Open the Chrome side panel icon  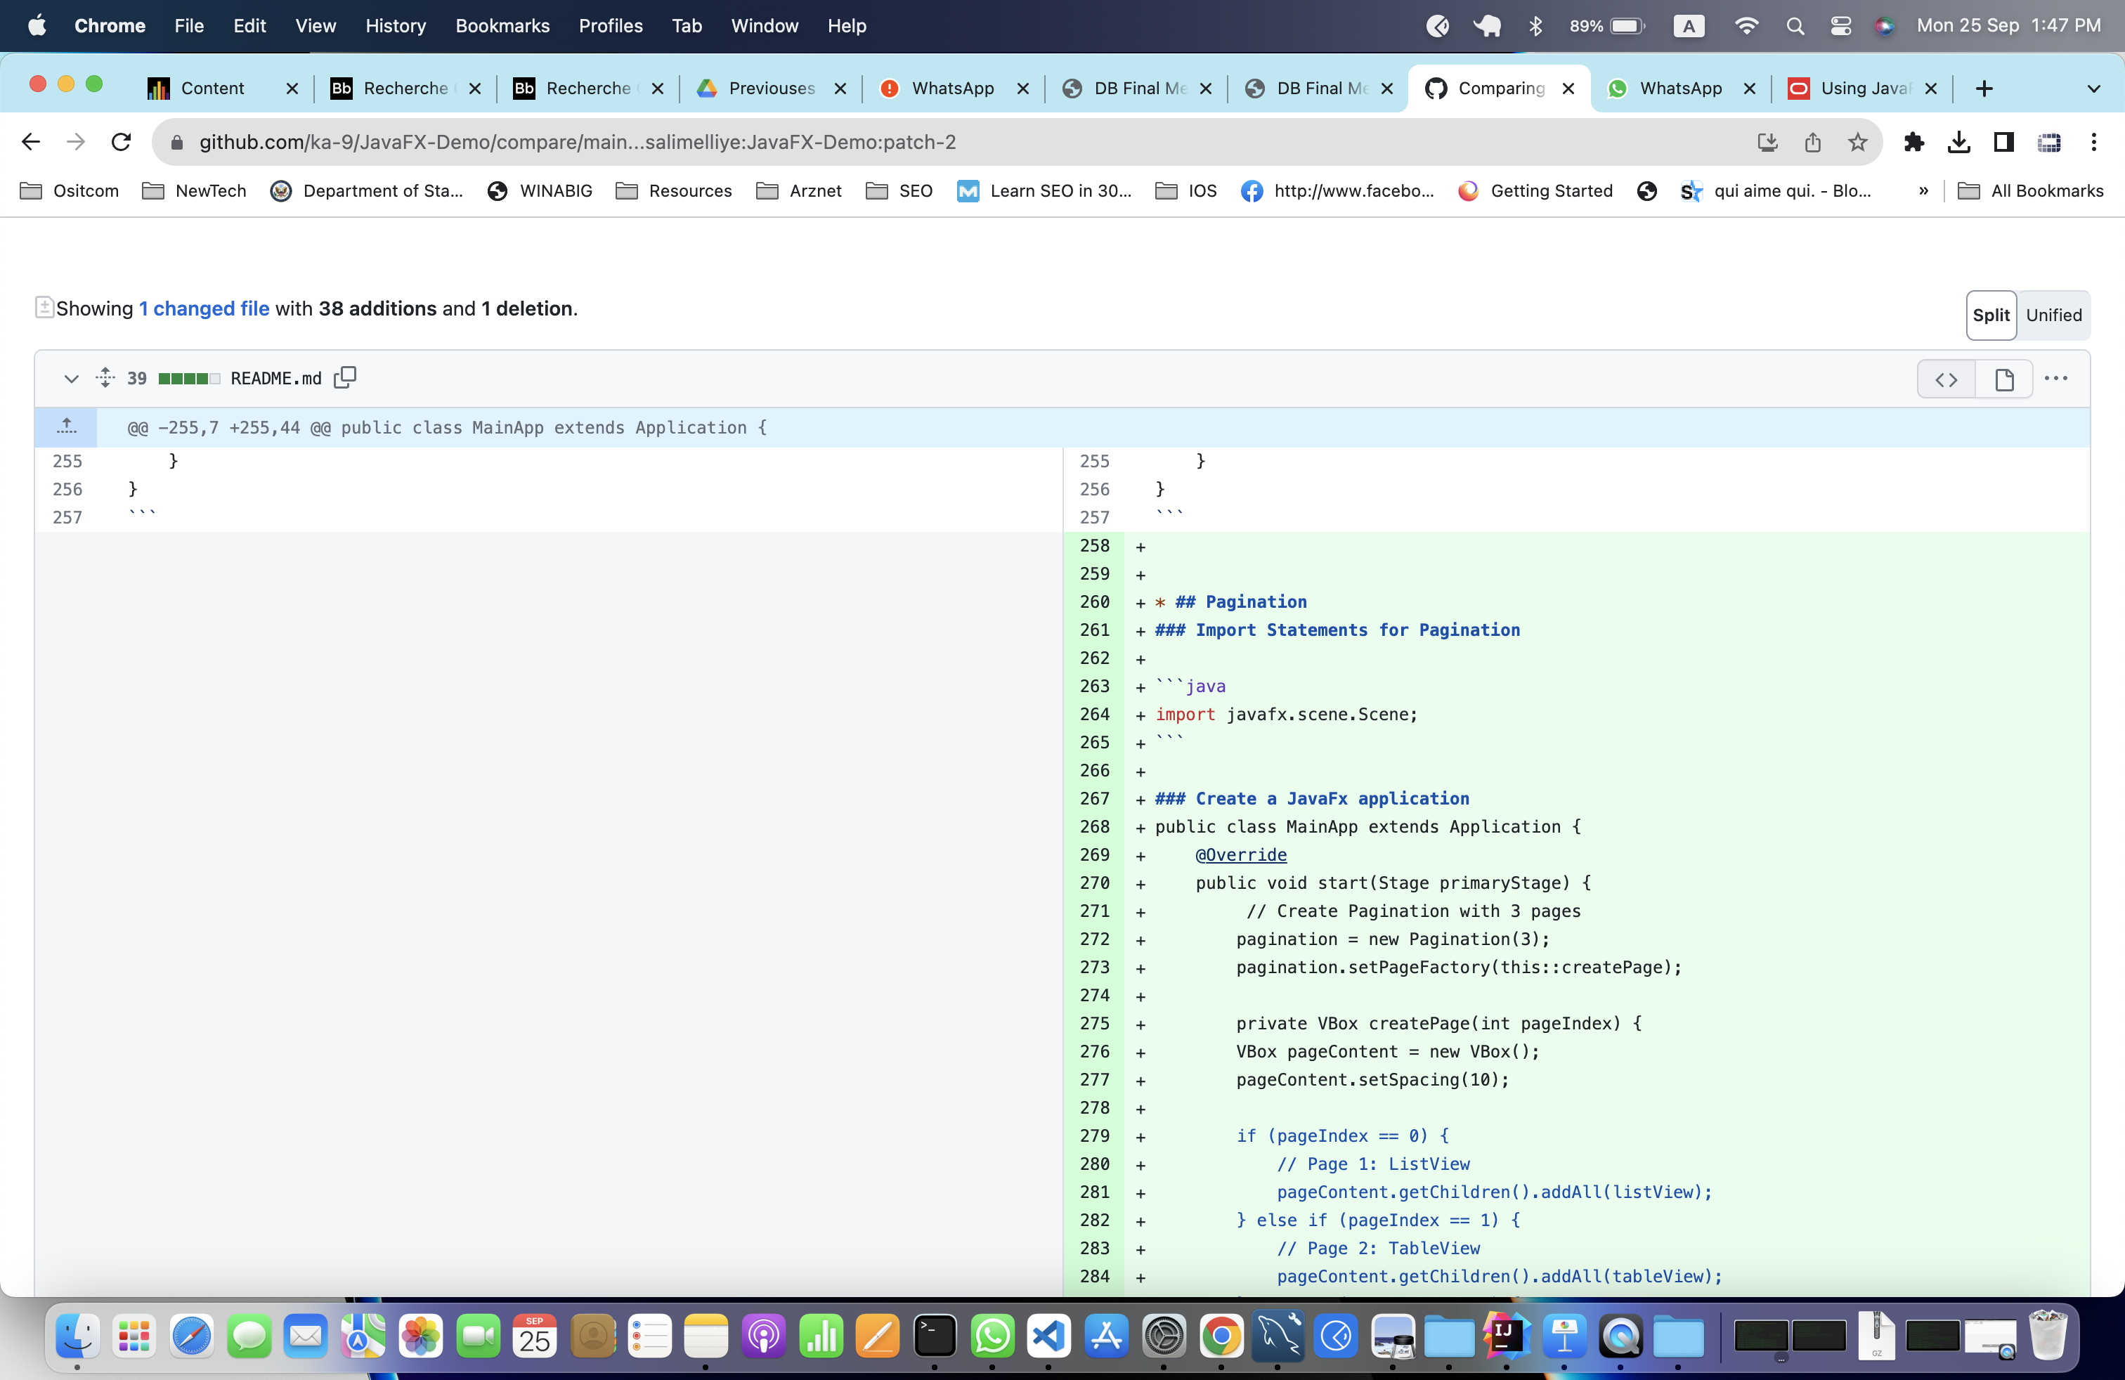(x=2003, y=142)
